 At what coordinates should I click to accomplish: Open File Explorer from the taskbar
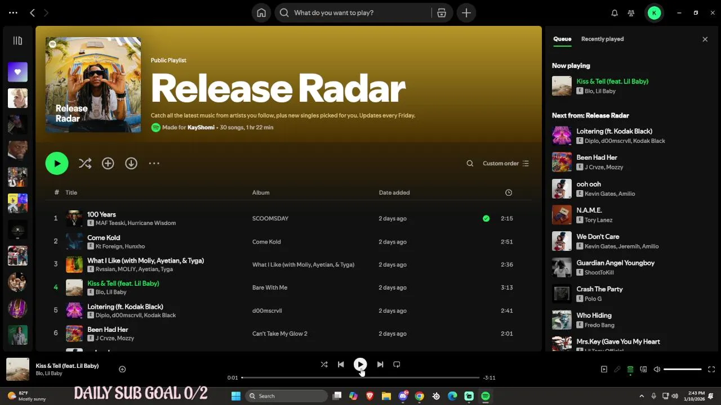pos(386,396)
